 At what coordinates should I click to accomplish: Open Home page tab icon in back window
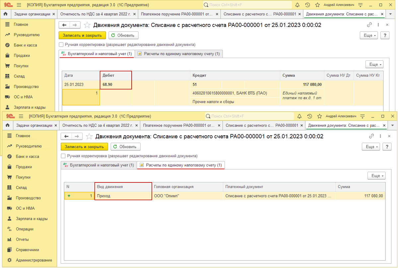click(x=5, y=14)
